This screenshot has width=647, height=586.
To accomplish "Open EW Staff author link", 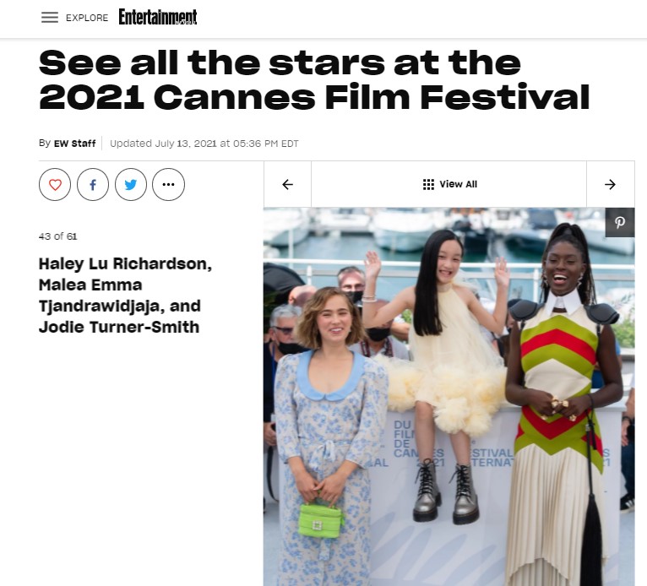I will [x=74, y=144].
